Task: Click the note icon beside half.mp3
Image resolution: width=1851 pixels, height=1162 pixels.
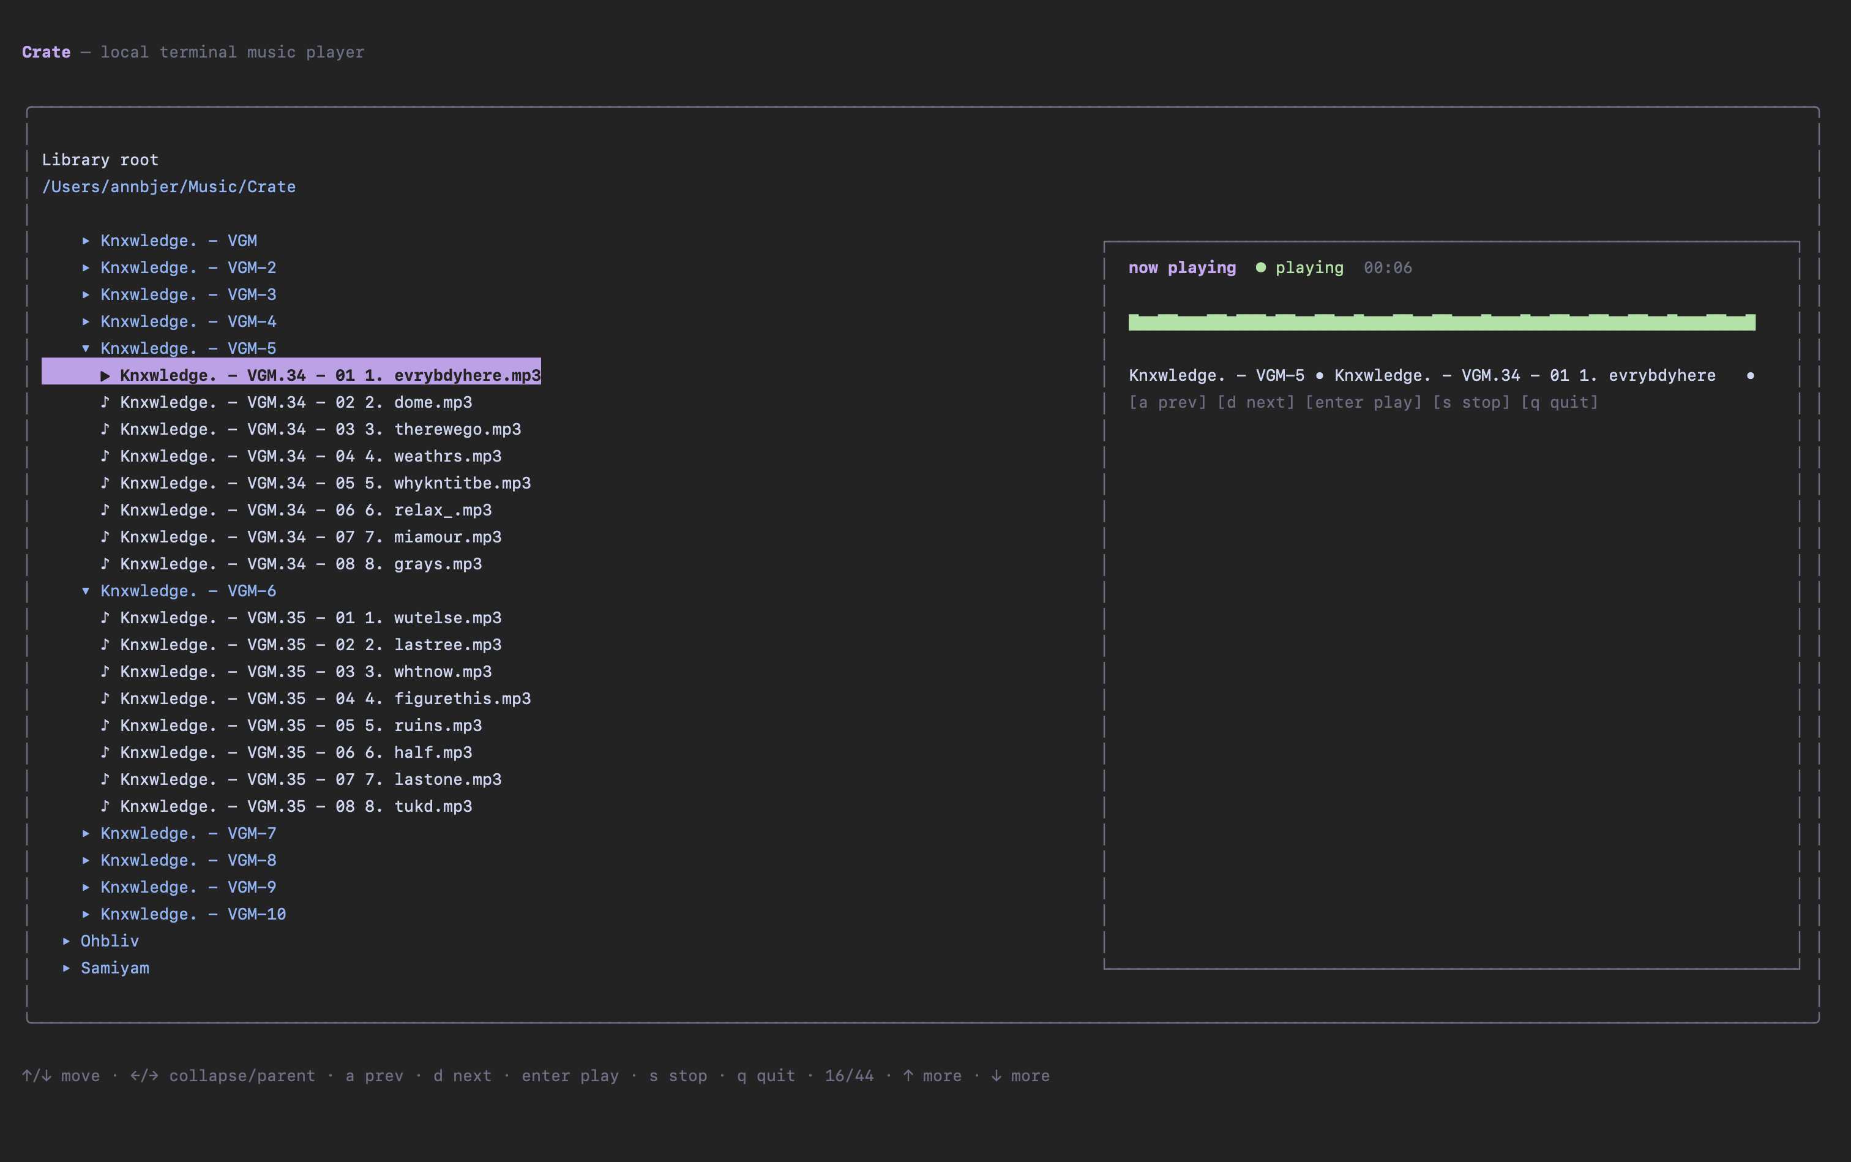Action: (x=105, y=752)
